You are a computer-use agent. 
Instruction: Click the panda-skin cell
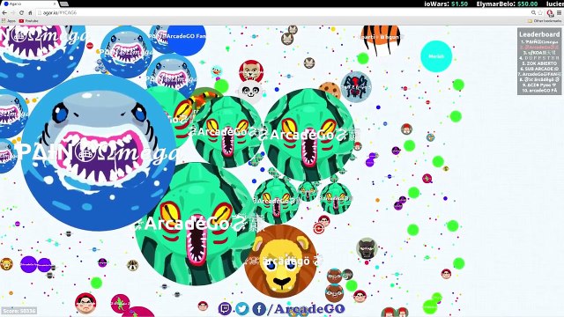tap(250, 92)
